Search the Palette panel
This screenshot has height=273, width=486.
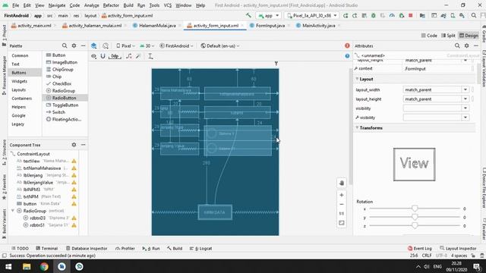pos(65,45)
